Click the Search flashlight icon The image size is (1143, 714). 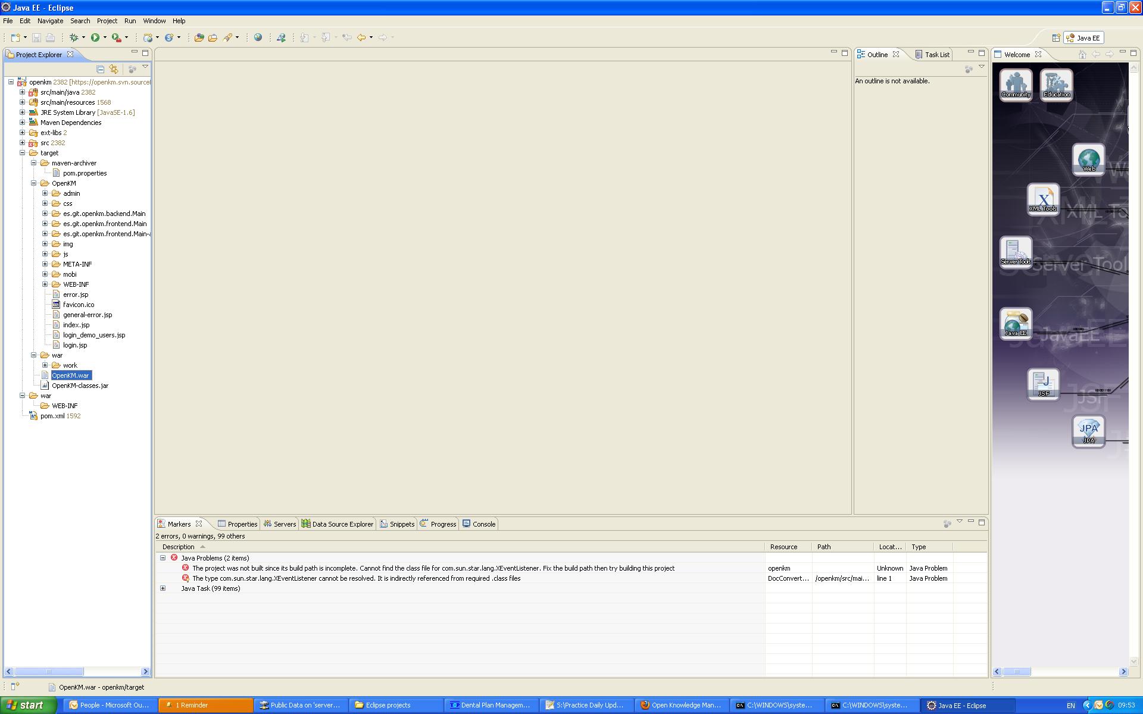[227, 37]
